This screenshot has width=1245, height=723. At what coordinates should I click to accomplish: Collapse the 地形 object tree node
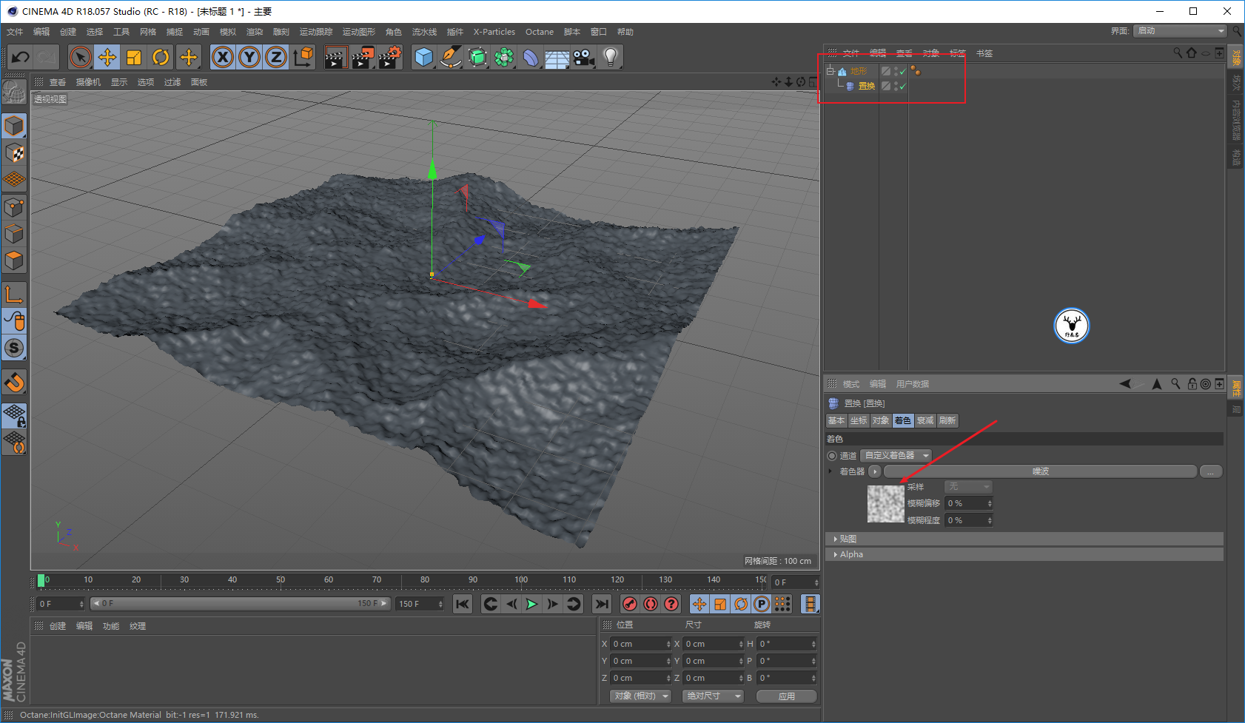pyautogui.click(x=830, y=71)
